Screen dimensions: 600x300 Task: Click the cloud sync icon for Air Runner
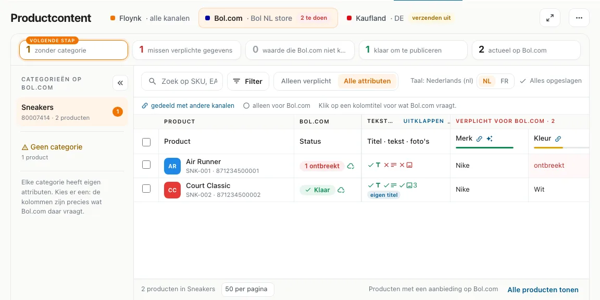pyautogui.click(x=351, y=166)
